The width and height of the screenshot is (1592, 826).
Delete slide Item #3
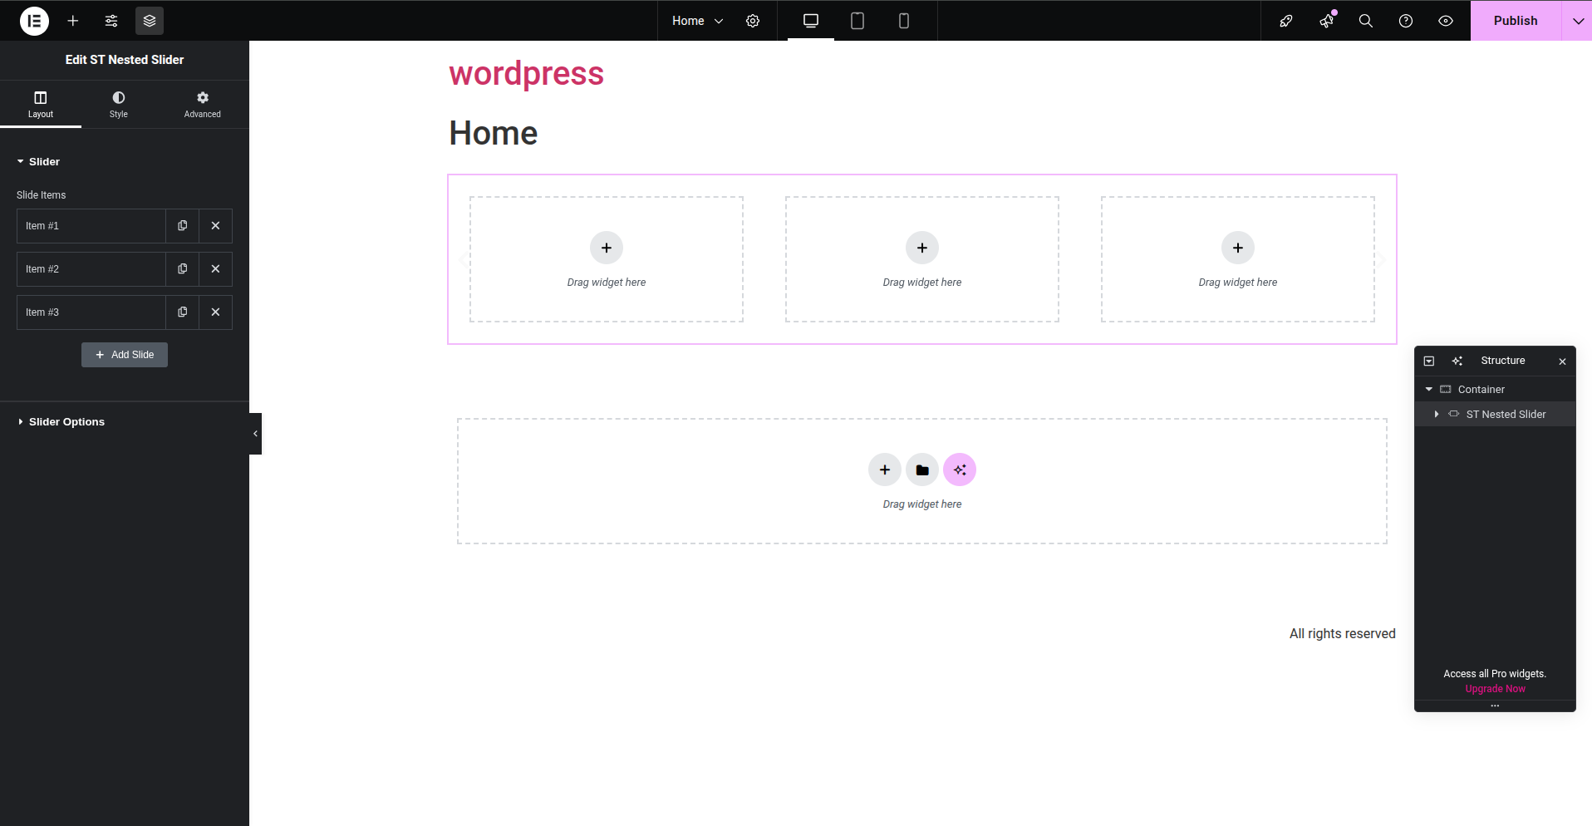pos(215,312)
